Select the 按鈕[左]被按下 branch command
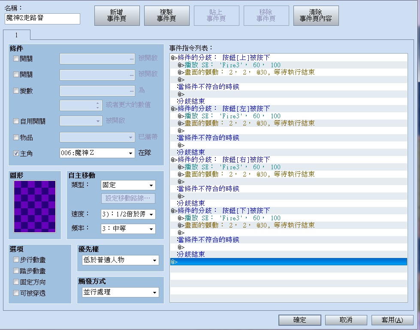 (x=289, y=109)
